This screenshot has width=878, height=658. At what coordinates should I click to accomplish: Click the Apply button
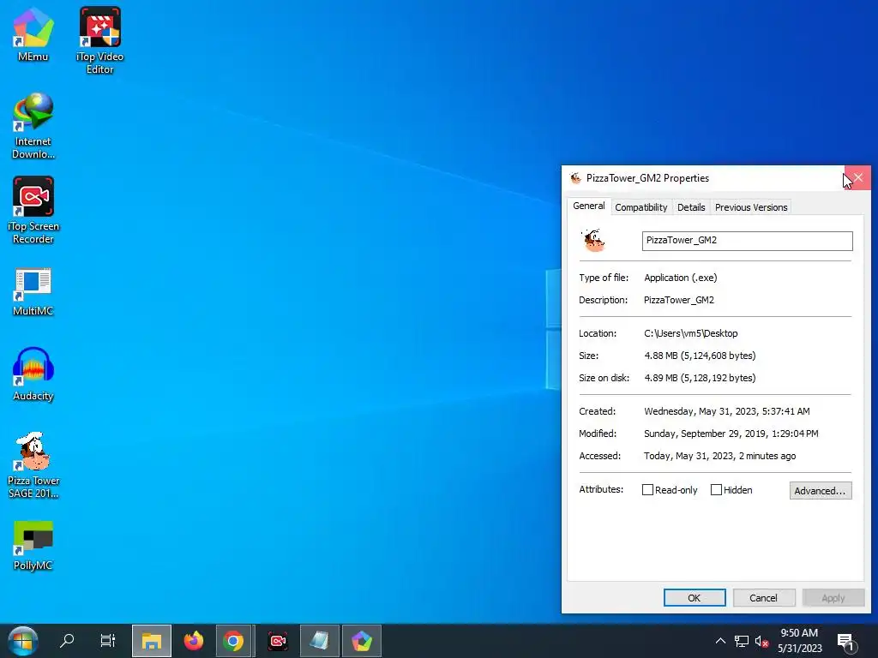click(833, 597)
